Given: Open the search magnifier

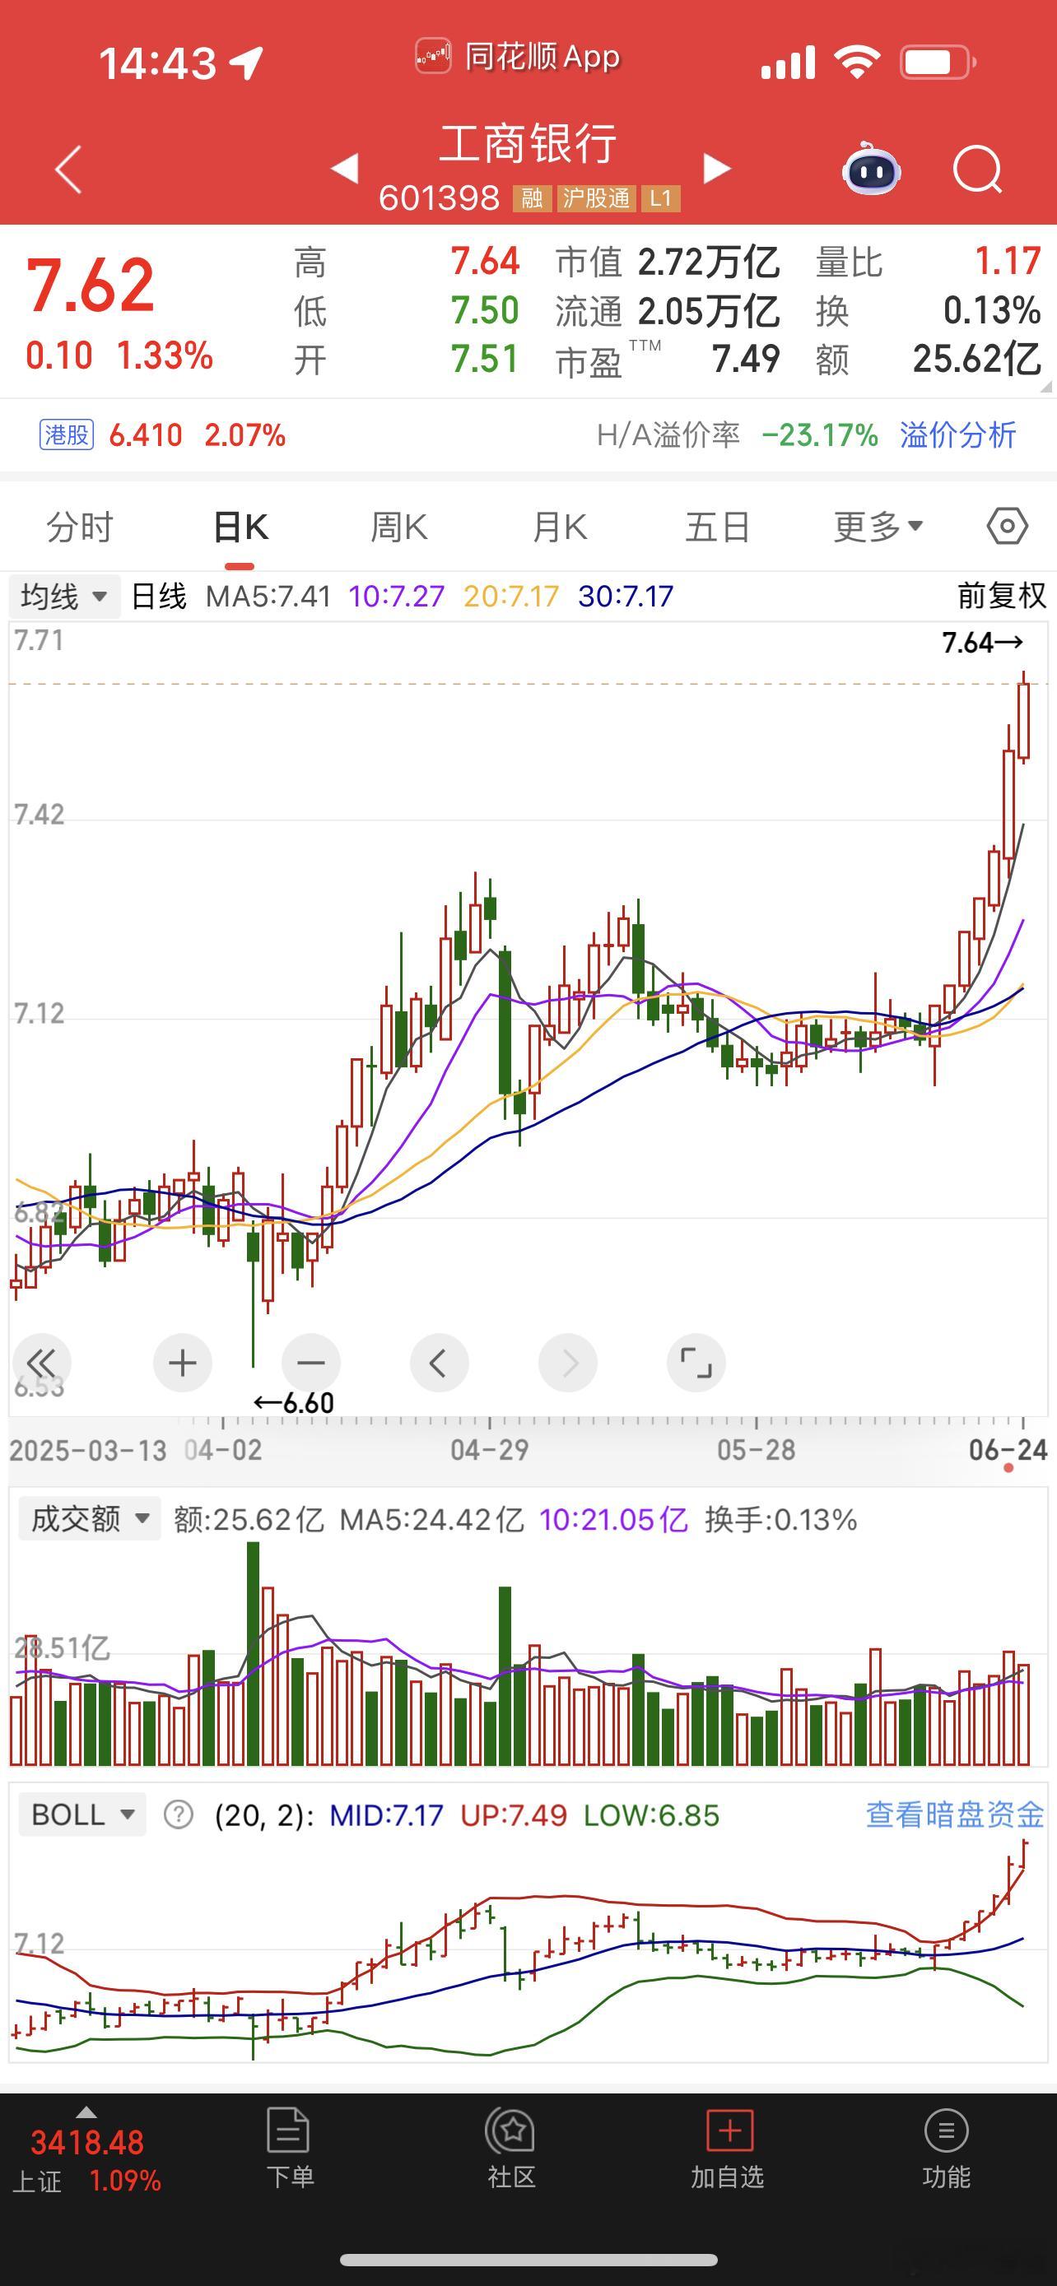Looking at the screenshot, I should pos(977,169).
